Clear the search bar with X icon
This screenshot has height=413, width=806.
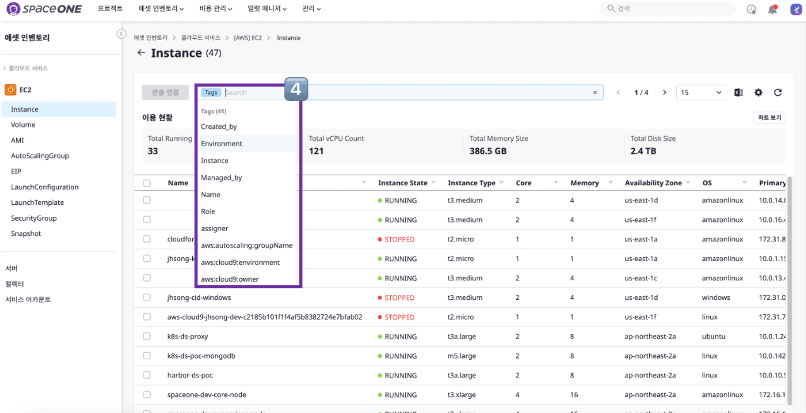(595, 92)
